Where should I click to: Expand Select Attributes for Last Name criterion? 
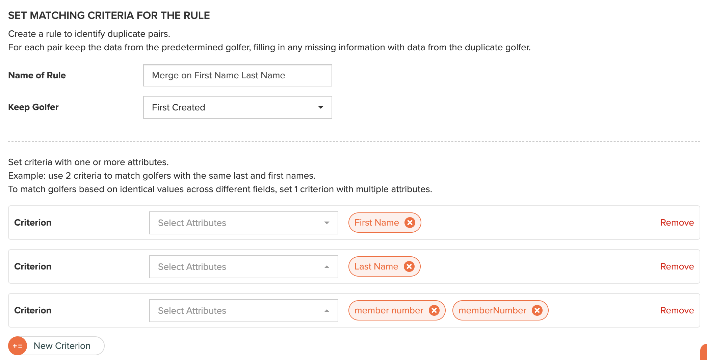pyautogui.click(x=243, y=267)
